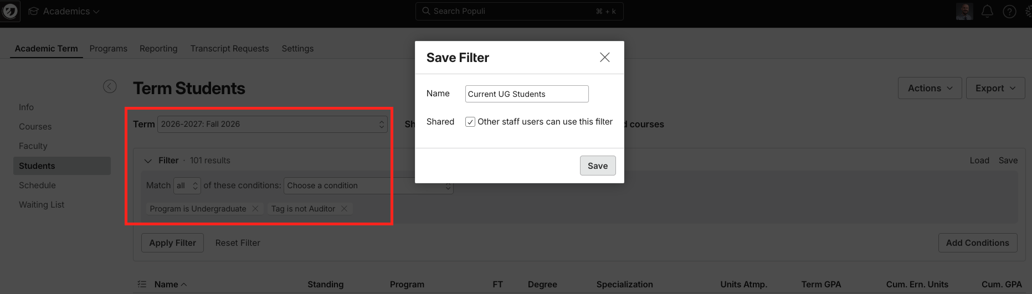Click the Populi logo icon
This screenshot has width=1032, height=294.
click(9, 11)
